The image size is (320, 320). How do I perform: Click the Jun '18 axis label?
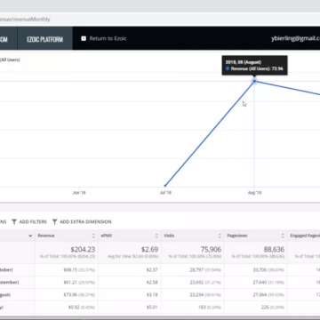(79, 193)
